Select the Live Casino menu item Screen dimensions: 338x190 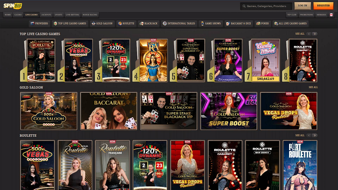pyautogui.click(x=32, y=15)
